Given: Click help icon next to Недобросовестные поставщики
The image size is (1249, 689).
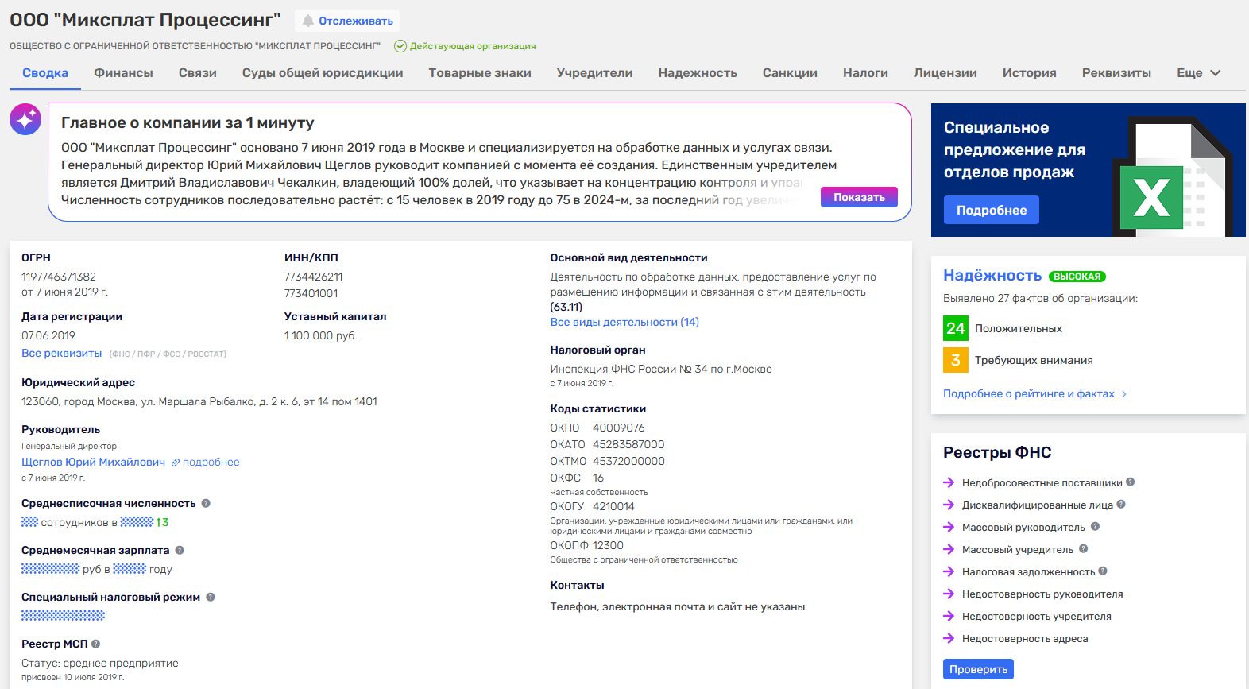Looking at the screenshot, I should point(1131,482).
